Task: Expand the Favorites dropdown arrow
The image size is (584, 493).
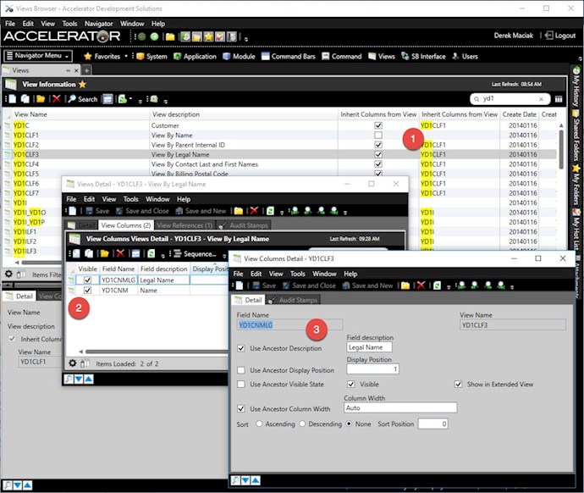Action: coord(126,56)
